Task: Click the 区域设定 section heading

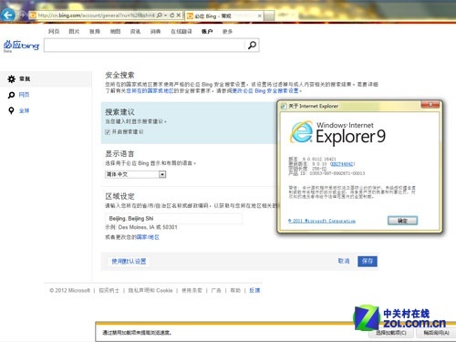Action: click(x=119, y=196)
